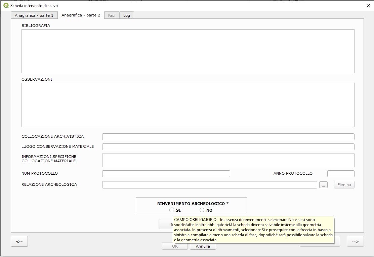Go forward with the right arrow button

355,241
